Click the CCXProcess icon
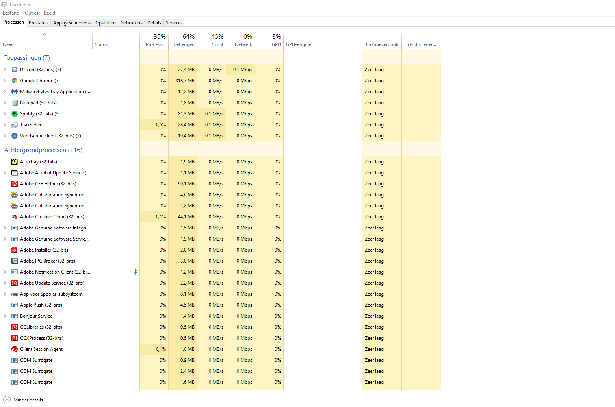Image resolution: width=615 pixels, height=407 pixels. pos(15,338)
